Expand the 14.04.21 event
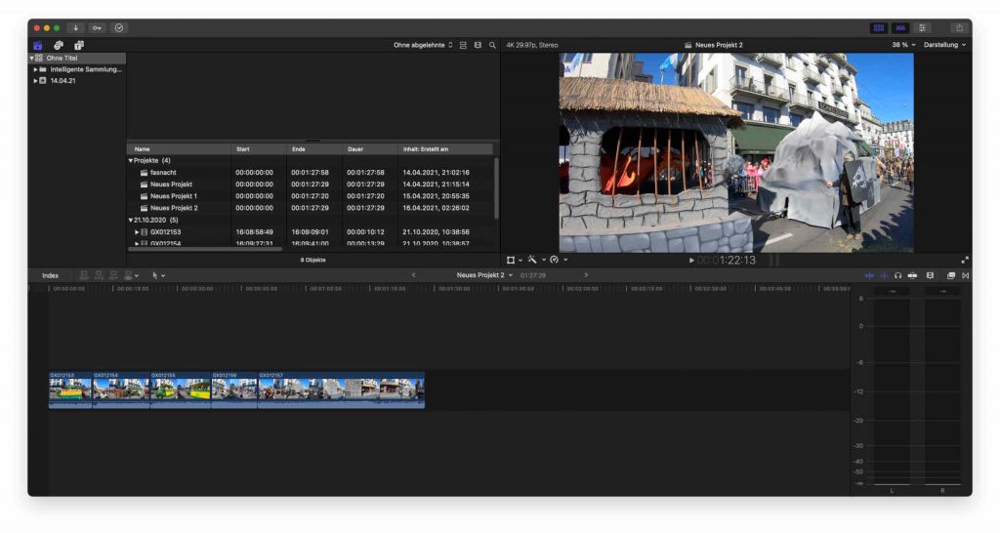Viewport: 1000px width, 533px height. [x=36, y=81]
